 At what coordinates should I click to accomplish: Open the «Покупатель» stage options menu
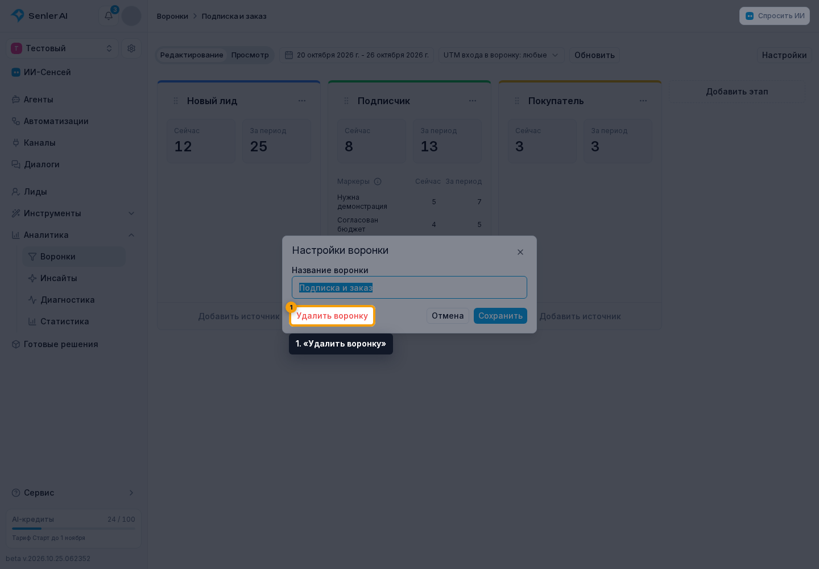pos(643,101)
